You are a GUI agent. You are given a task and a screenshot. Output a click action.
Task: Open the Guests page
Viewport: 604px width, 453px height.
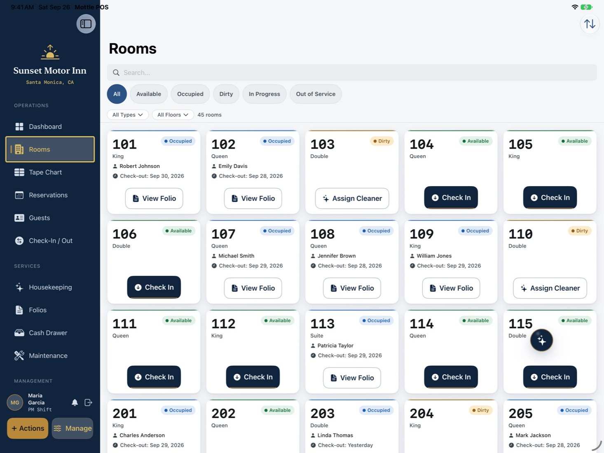pyautogui.click(x=50, y=218)
